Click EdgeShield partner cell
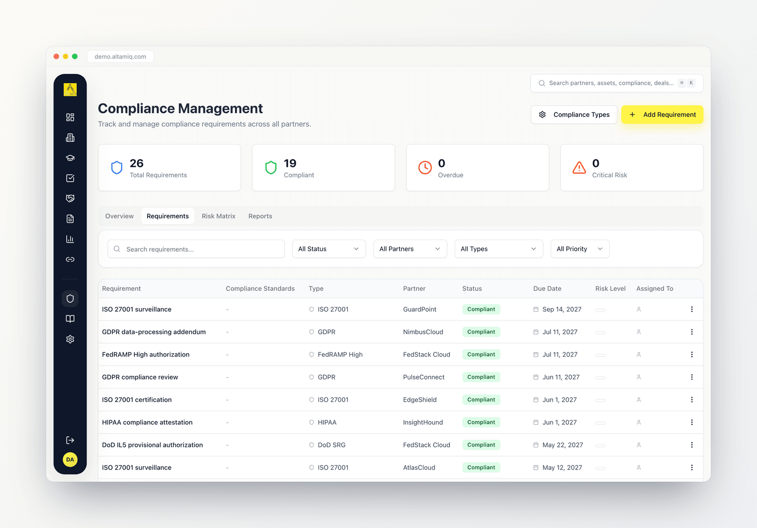The width and height of the screenshot is (757, 528). pyautogui.click(x=420, y=400)
